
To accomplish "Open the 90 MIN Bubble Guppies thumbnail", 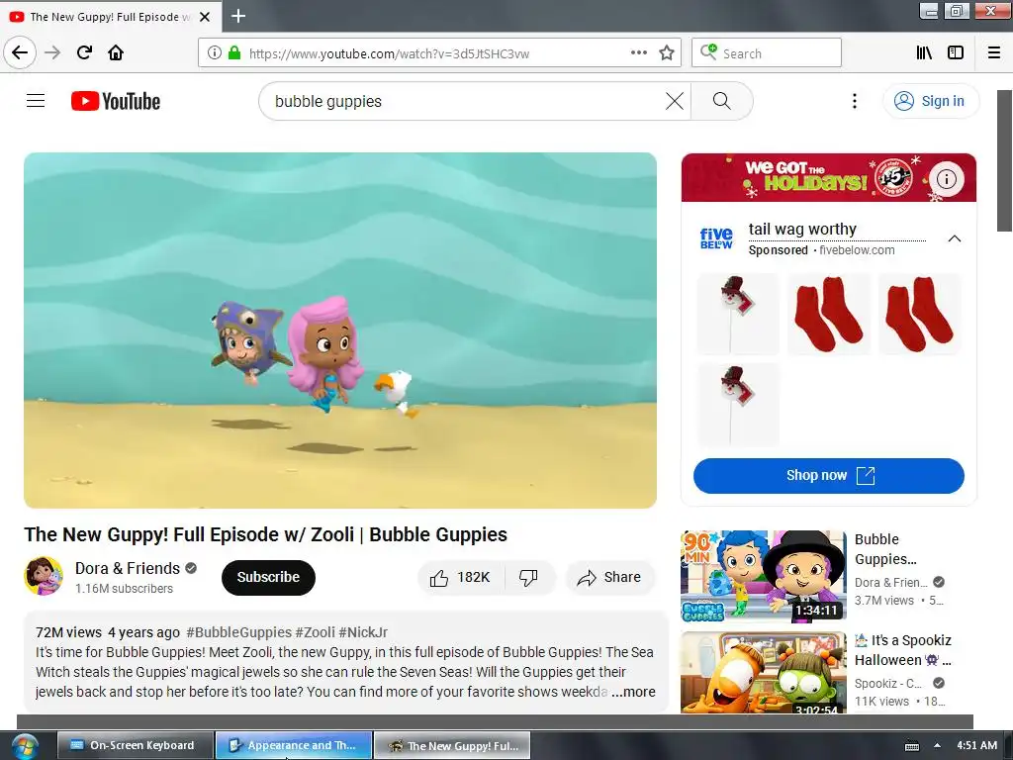I will pos(763,576).
